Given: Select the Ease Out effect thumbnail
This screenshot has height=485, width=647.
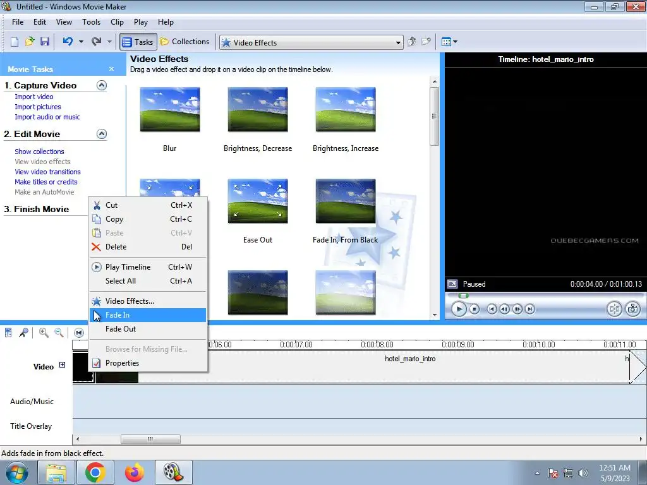Looking at the screenshot, I should [x=258, y=201].
